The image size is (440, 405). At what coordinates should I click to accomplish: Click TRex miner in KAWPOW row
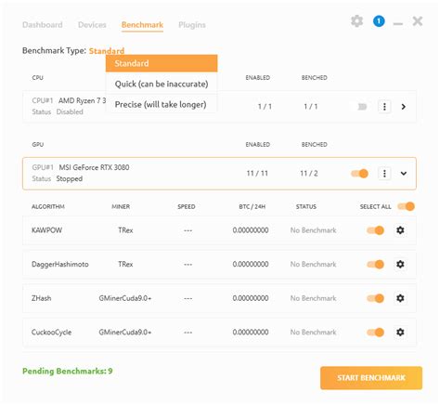point(125,230)
